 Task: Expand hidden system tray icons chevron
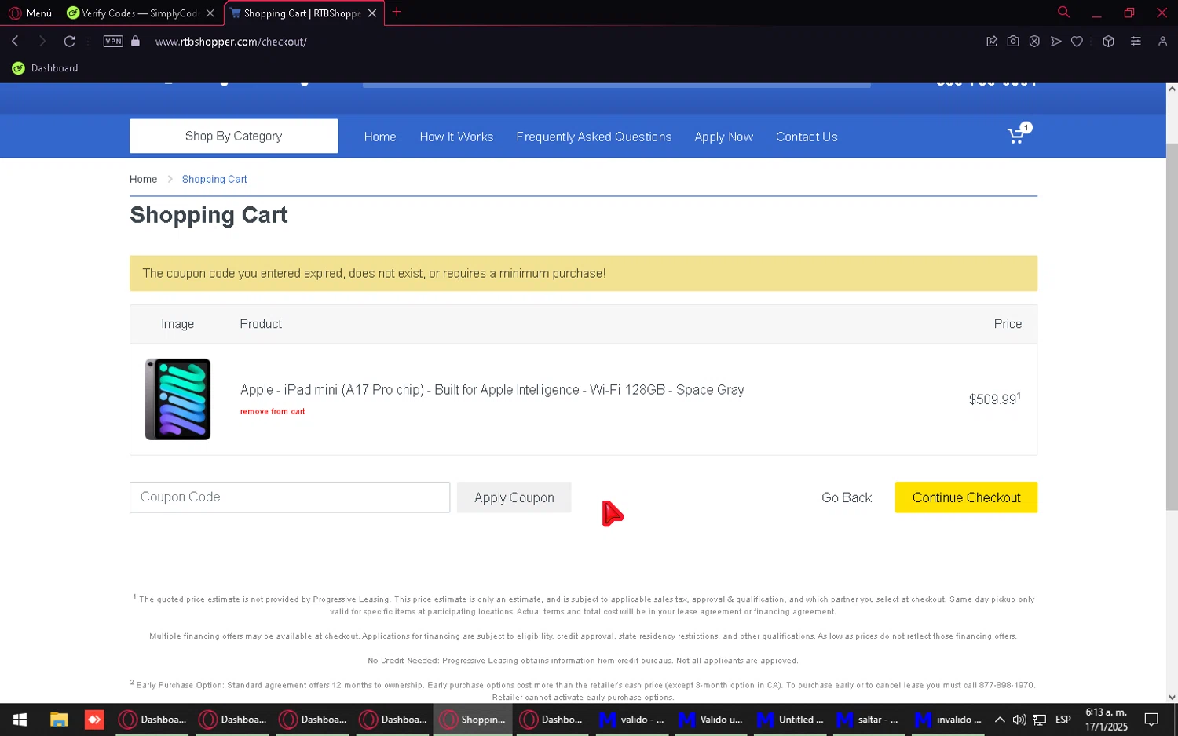[x=1000, y=720]
